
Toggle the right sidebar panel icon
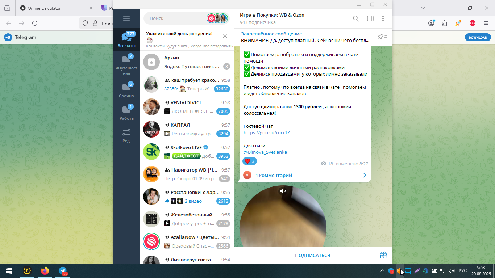370,18
